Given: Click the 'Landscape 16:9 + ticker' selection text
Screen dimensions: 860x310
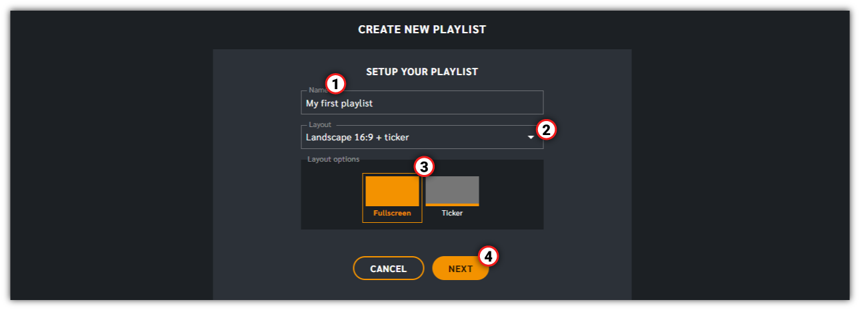Looking at the screenshot, I should [357, 138].
